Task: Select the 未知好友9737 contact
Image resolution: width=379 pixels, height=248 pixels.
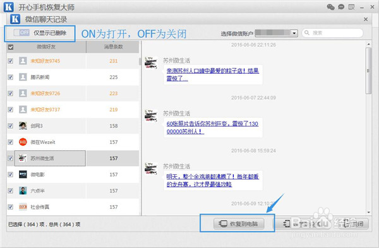Action: coord(45,109)
